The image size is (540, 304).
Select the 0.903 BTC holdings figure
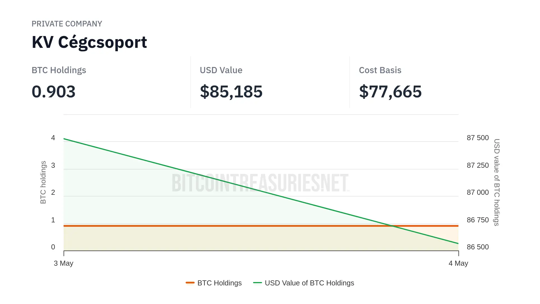point(53,91)
